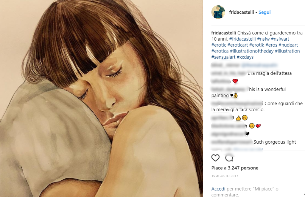The width and height of the screenshot is (305, 197).
Task: Click the watercolor painting post image
Action: click(101, 99)
